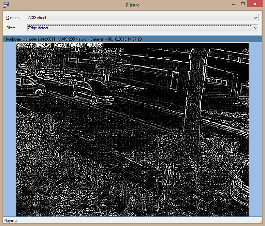Expand the Camera dropdown arrow
The image size is (265, 226).
[x=255, y=18]
